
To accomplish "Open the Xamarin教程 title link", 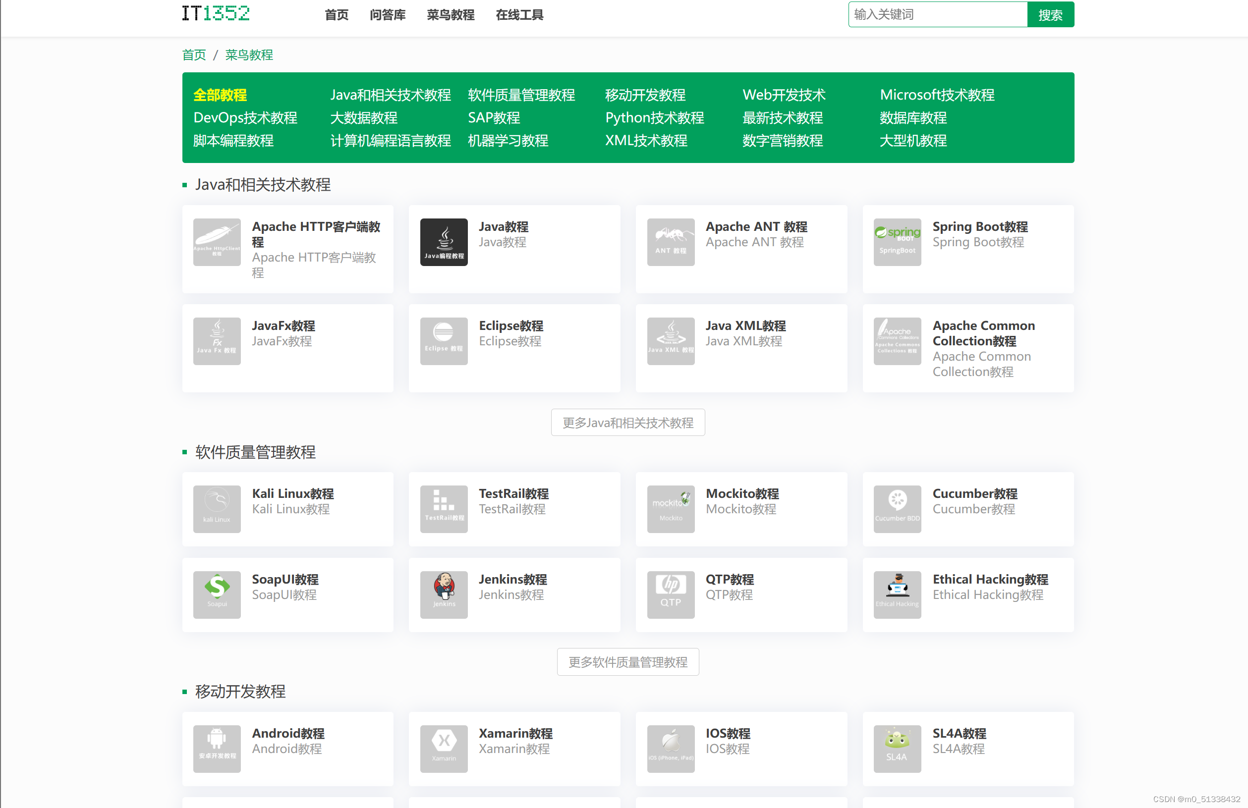I will (515, 734).
